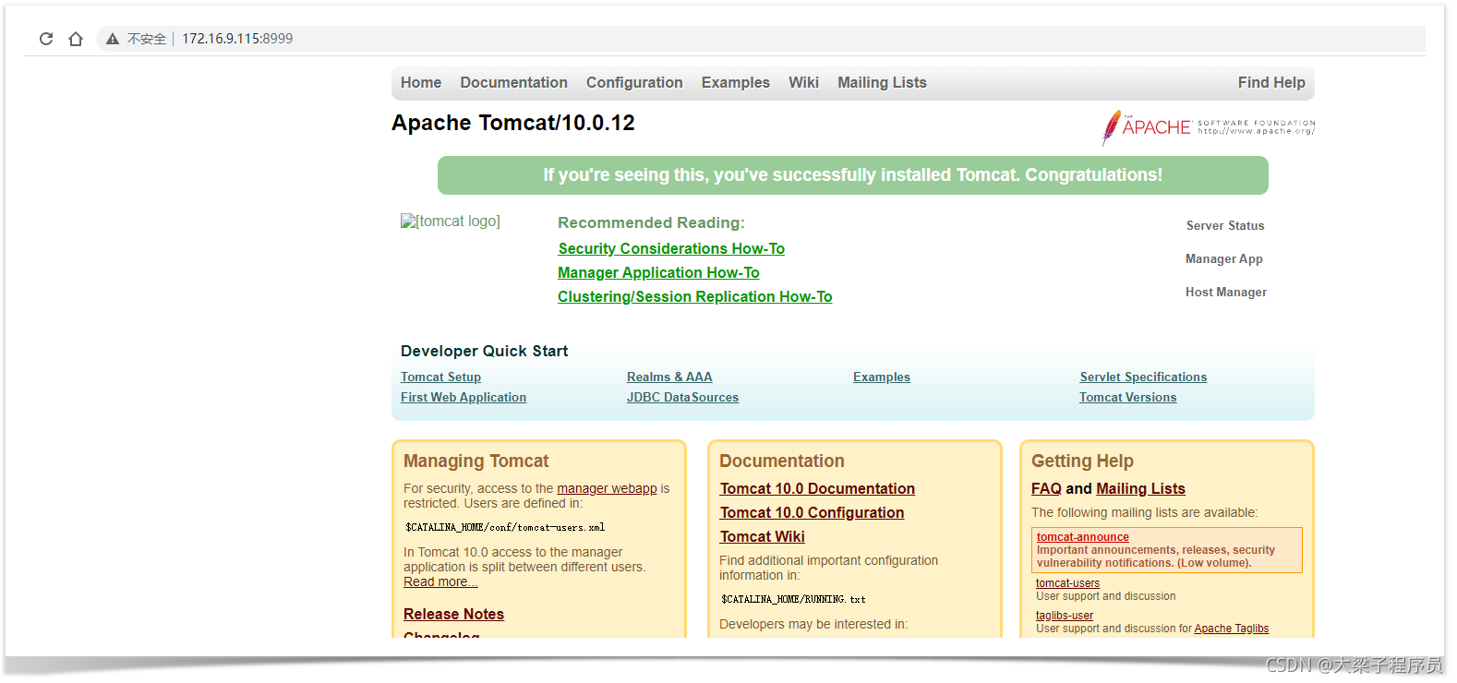Reload the page with the refresh icon
The image size is (1457, 683).
pyautogui.click(x=46, y=39)
